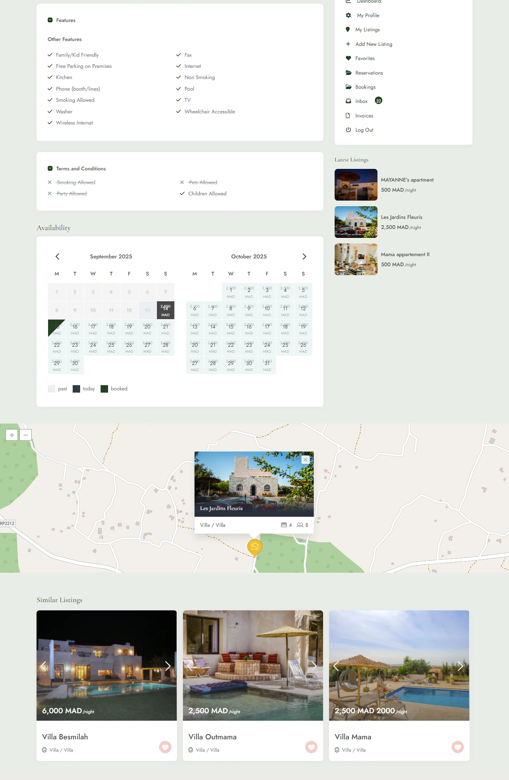The image size is (509, 780).
Task: Show previous photo of Villa Mama
Action: click(336, 666)
